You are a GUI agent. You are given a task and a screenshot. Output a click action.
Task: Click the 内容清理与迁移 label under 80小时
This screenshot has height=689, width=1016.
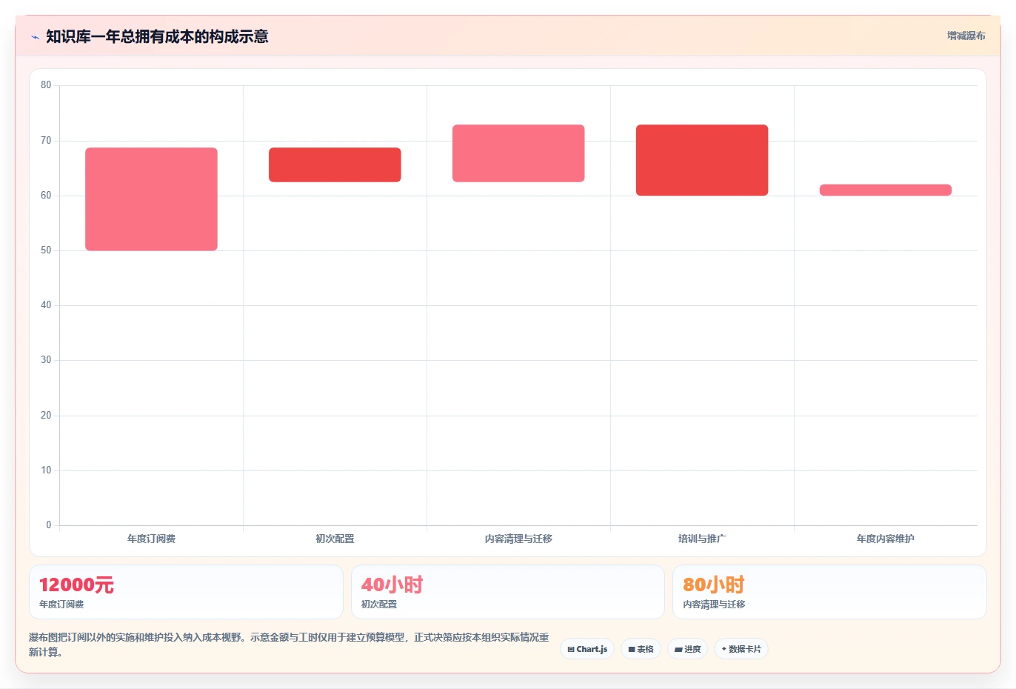(x=714, y=605)
